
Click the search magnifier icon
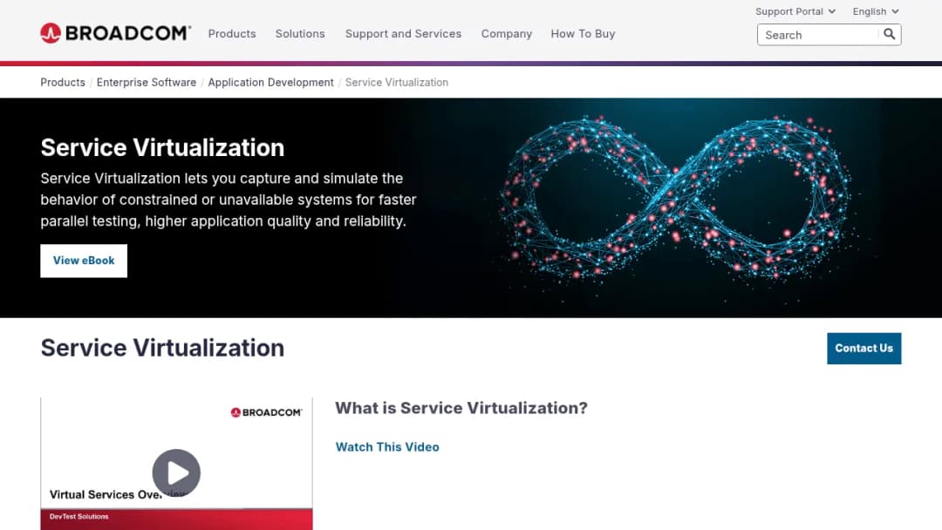tap(889, 34)
